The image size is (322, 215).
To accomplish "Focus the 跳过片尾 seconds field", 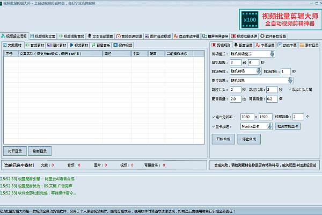I will tap(272, 90).
